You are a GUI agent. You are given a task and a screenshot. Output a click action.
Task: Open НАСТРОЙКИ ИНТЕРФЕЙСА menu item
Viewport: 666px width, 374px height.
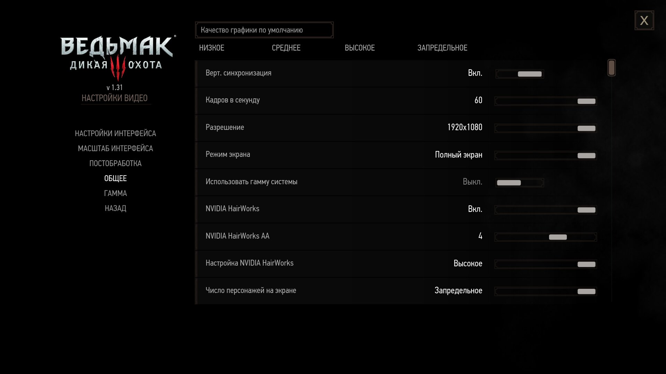[x=116, y=133]
